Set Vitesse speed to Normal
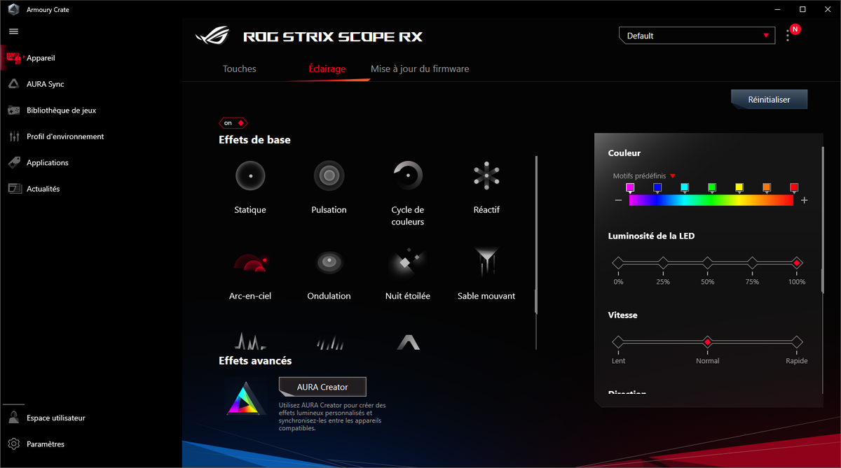The width and height of the screenshot is (841, 468). pos(708,342)
